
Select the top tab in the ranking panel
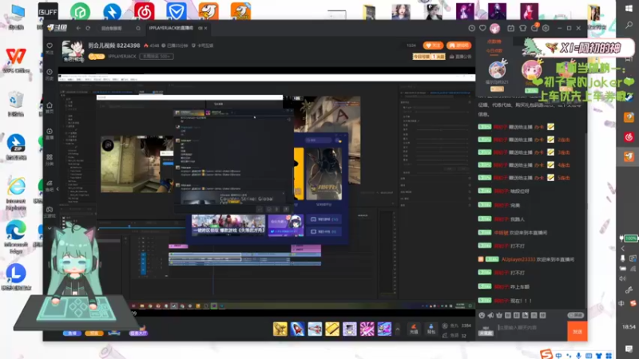point(494,41)
